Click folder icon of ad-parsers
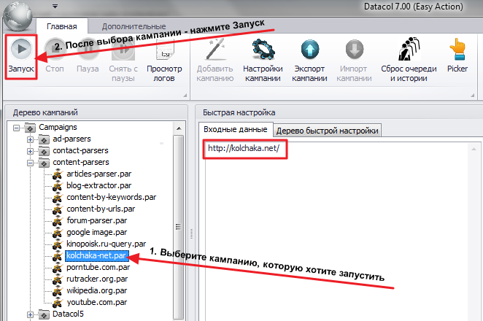The height and width of the screenshot is (321, 483). (44, 139)
